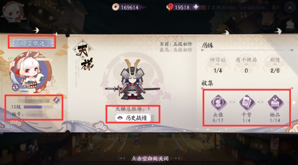
Task: Select the 剧情 story progress circle
Action: (x=275, y=65)
